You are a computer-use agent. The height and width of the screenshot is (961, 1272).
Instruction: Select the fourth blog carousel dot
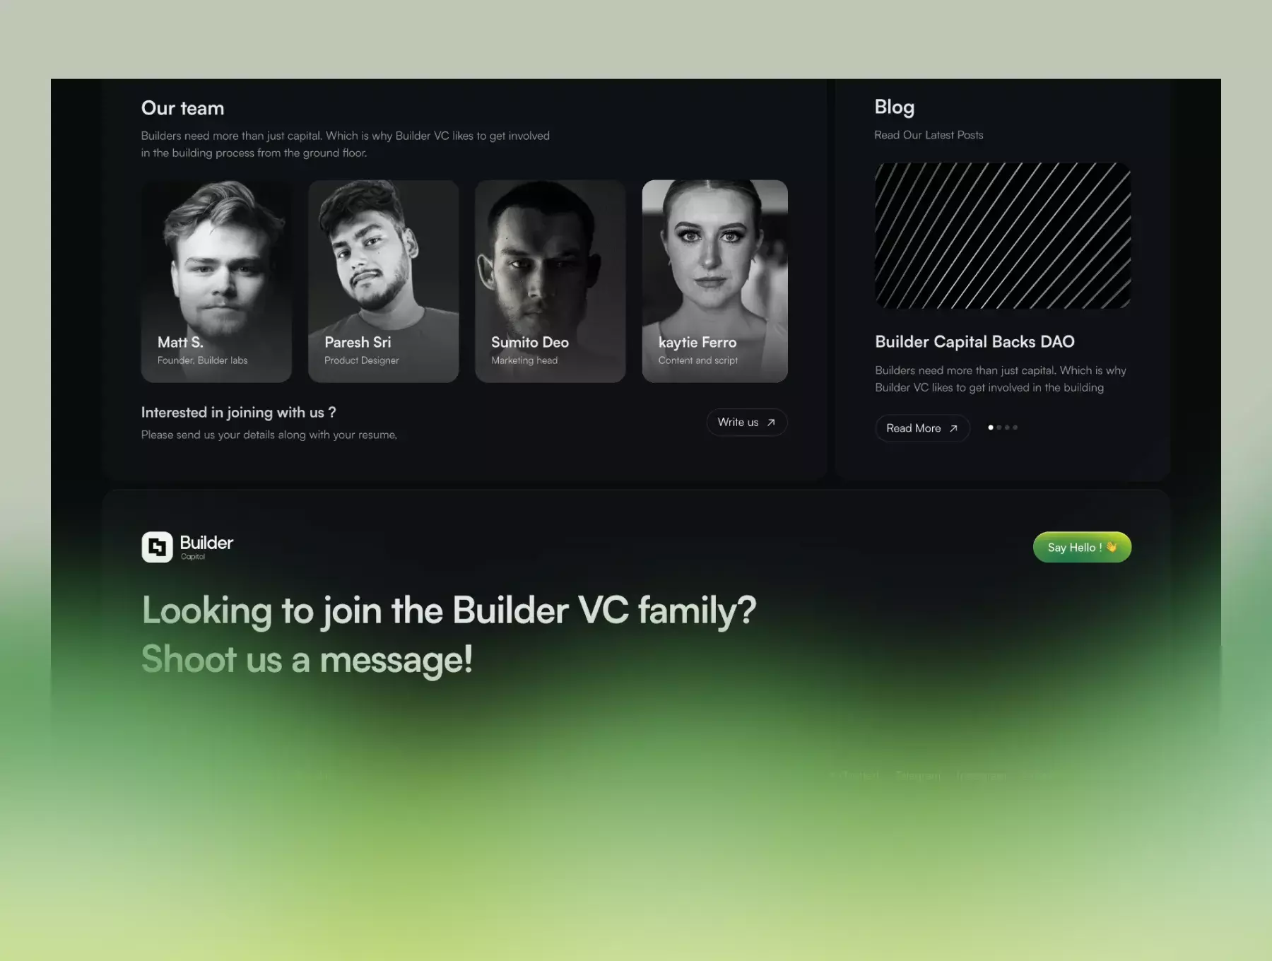[x=1015, y=428]
